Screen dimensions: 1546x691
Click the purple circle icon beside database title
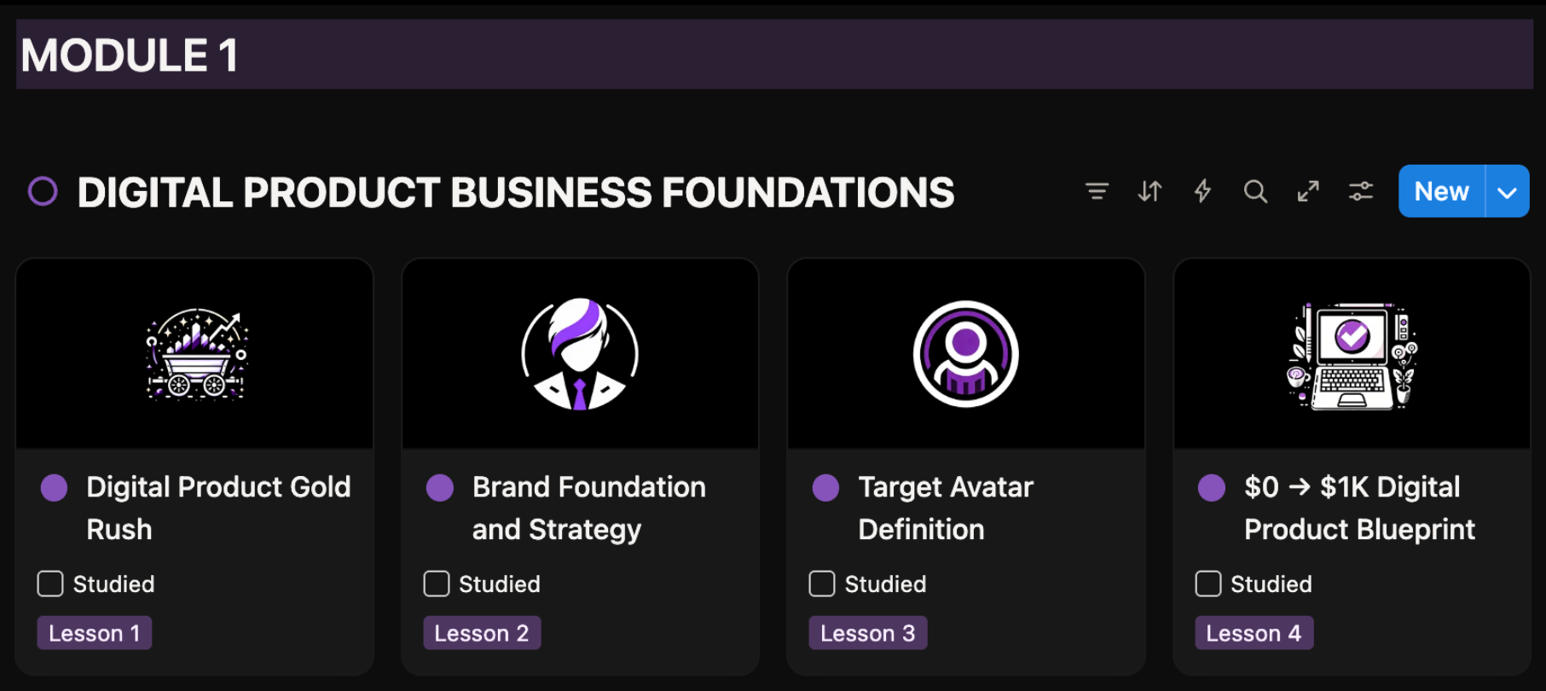43,191
